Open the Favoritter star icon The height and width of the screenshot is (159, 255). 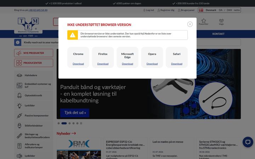click(204, 22)
